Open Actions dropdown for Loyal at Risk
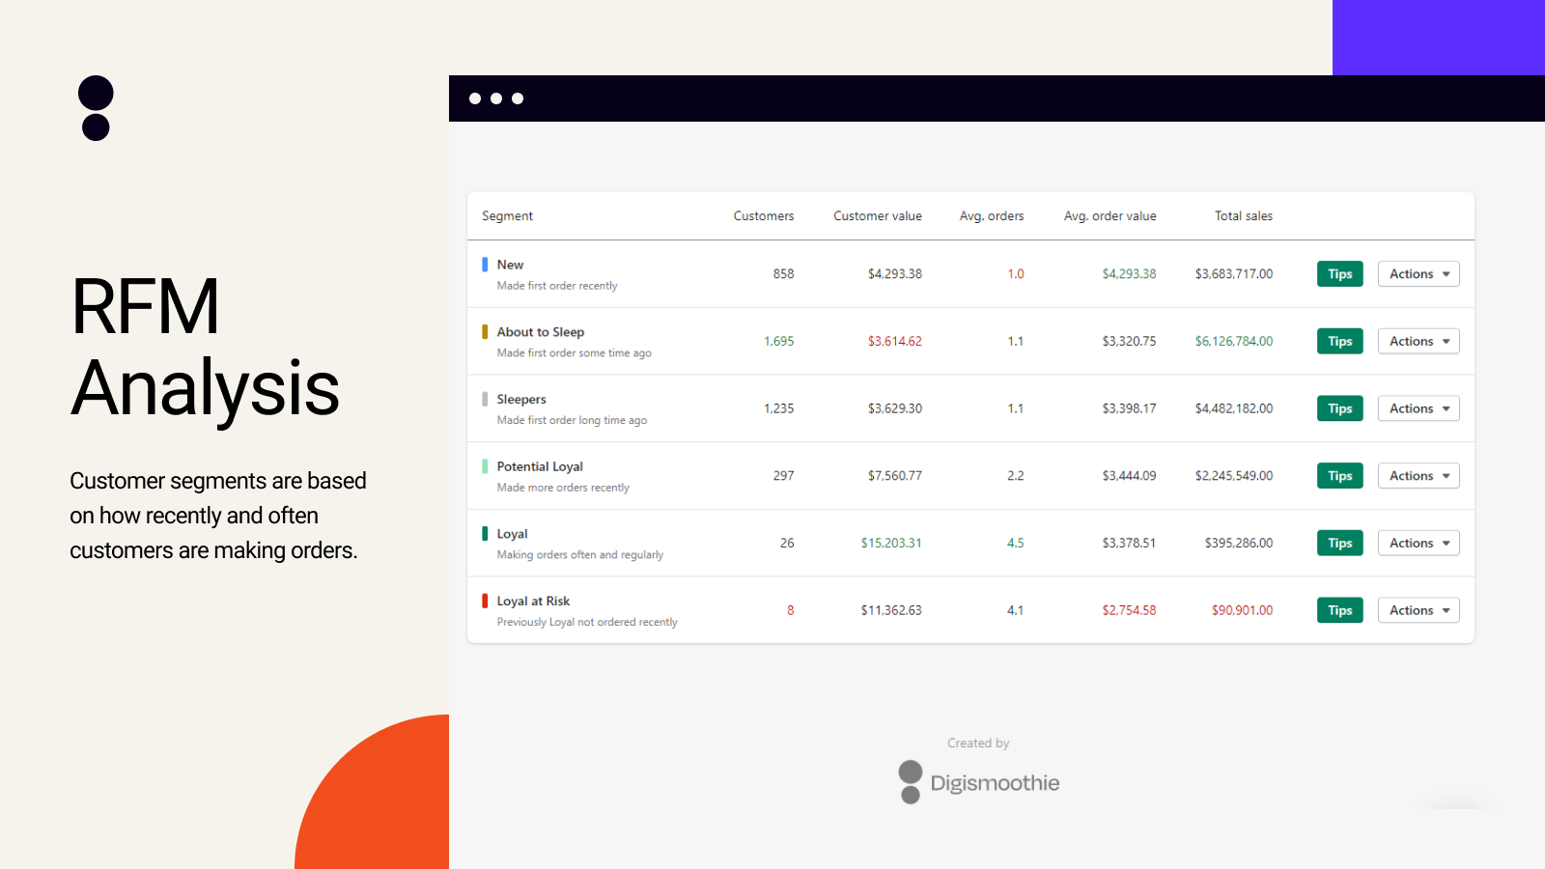1545x869 pixels. point(1419,610)
